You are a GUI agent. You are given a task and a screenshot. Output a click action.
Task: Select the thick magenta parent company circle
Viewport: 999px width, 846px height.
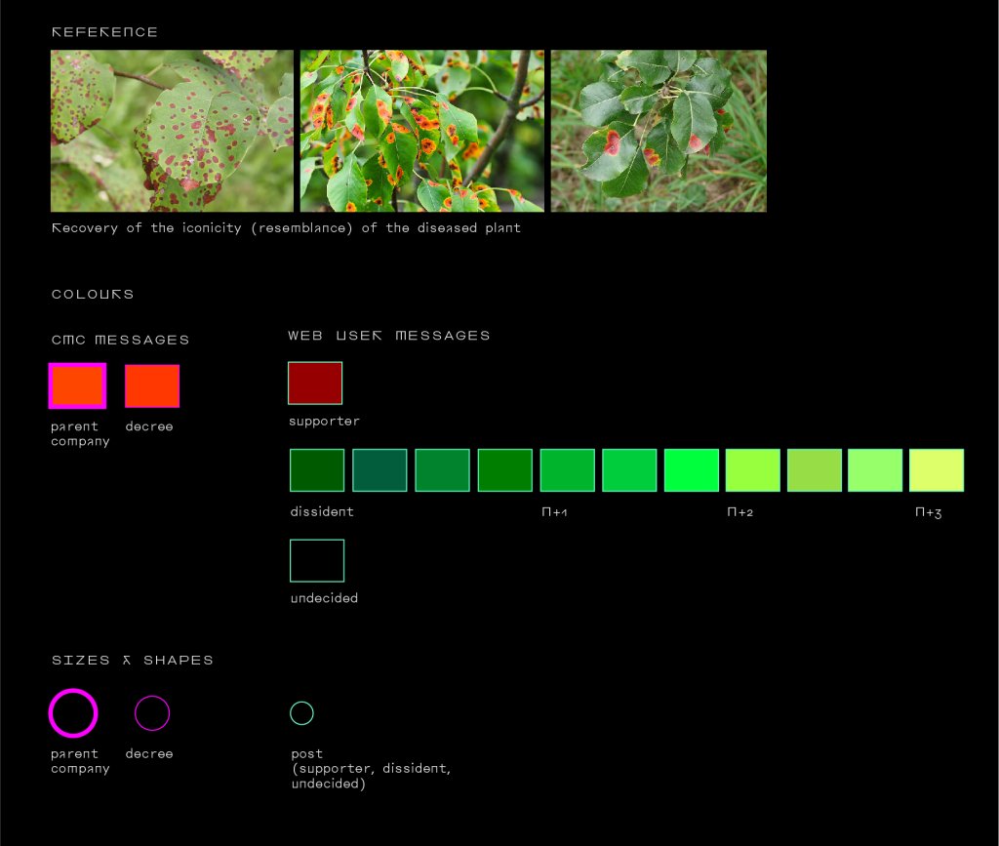(73, 713)
